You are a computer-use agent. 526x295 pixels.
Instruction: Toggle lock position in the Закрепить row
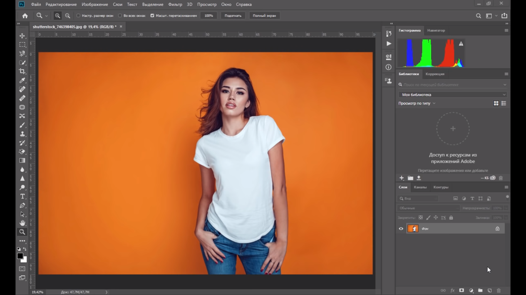click(x=436, y=218)
